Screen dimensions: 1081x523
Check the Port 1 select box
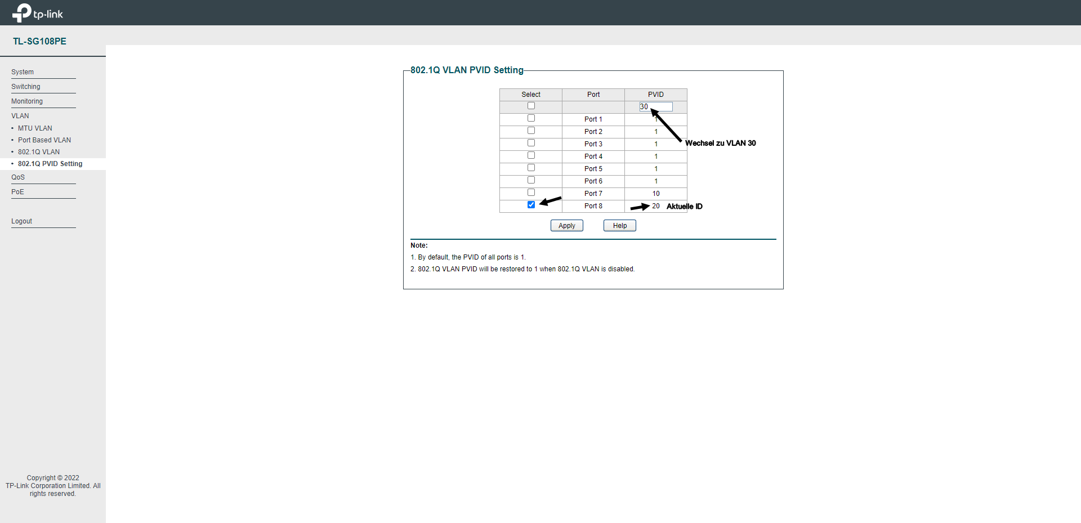[531, 118]
